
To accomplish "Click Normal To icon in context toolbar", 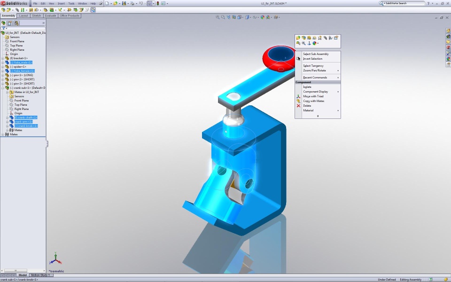I will [x=309, y=43].
